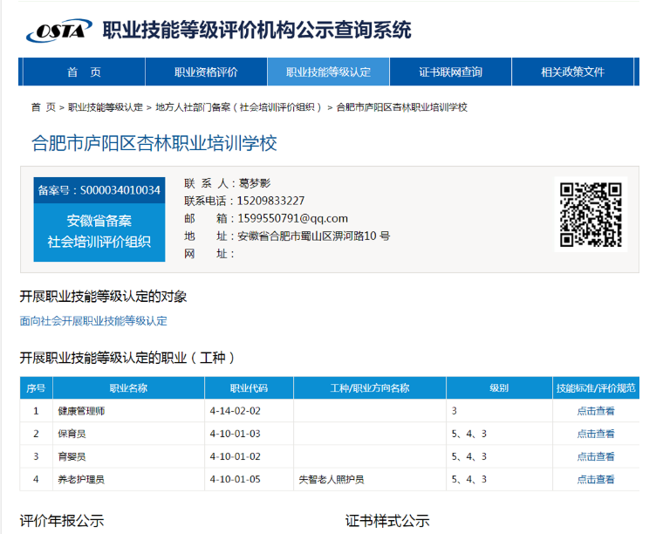The width and height of the screenshot is (656, 534).
Task: Click the 证书样式公示 heading
Action: (387, 521)
